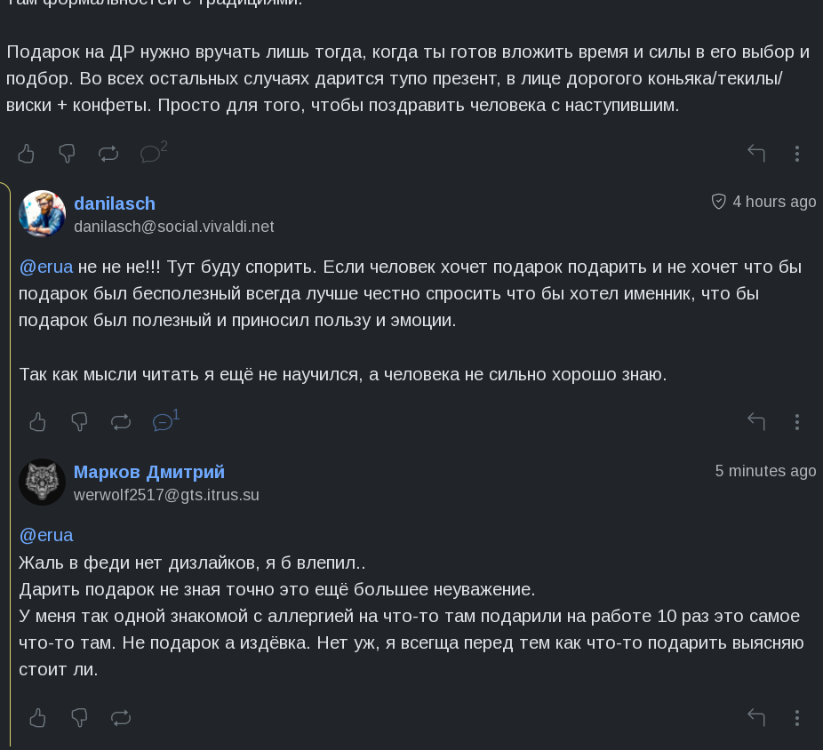Image resolution: width=823 pixels, height=750 pixels.
Task: Open the "4 hours ago" timestamp on danilasch's post
Action: click(773, 202)
